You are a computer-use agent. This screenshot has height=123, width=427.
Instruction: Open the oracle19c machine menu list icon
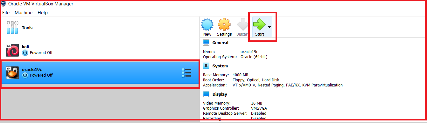pyautogui.click(x=186, y=73)
